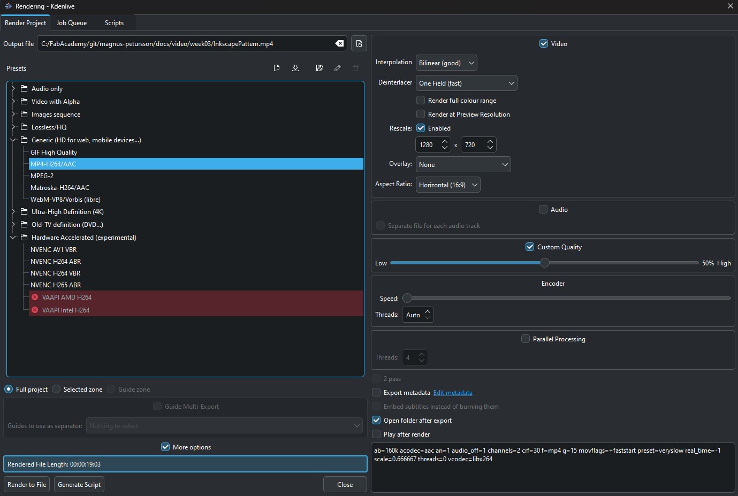Enable Render at Preview Resolution
This screenshot has width=738, height=496.
pos(421,114)
